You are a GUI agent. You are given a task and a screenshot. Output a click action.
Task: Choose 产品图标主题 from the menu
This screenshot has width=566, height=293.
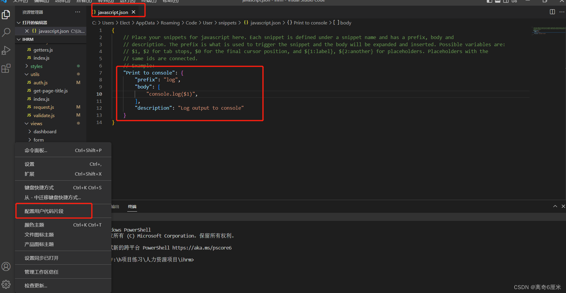[63, 244]
